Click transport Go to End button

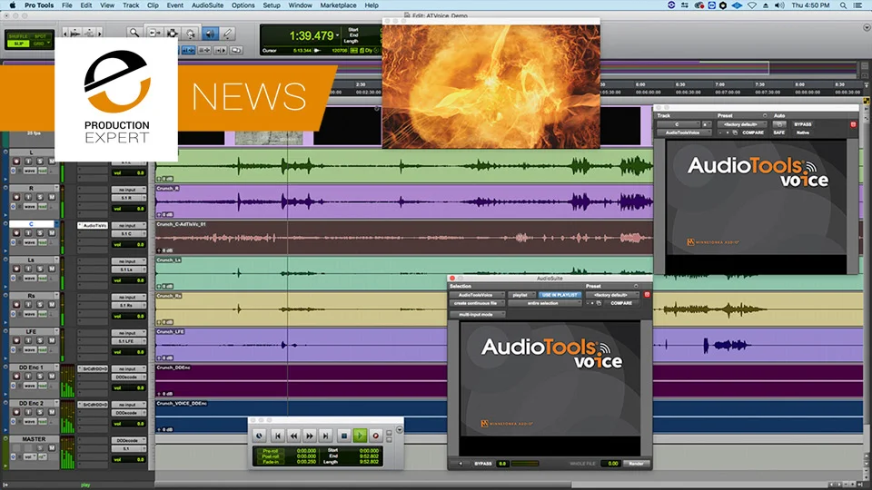[x=326, y=436]
